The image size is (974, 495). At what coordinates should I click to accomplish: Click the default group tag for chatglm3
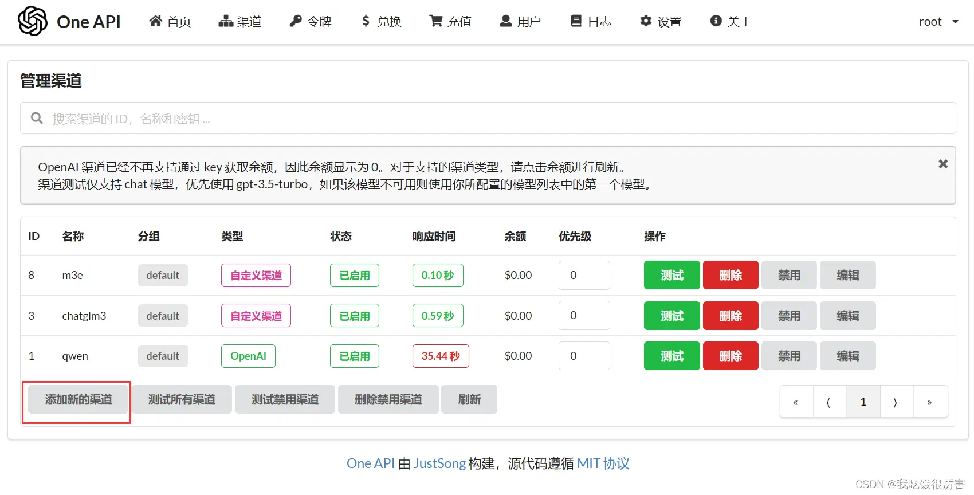coord(163,316)
